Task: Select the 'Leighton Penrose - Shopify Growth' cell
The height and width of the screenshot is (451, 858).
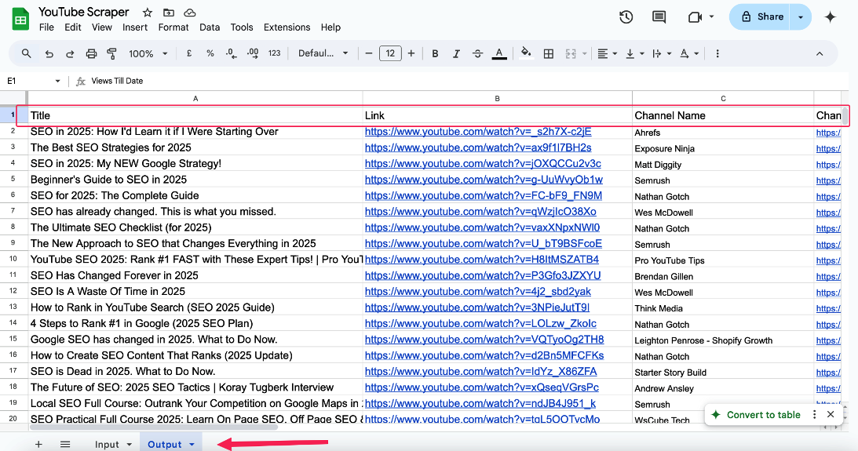Action: [x=723, y=340]
